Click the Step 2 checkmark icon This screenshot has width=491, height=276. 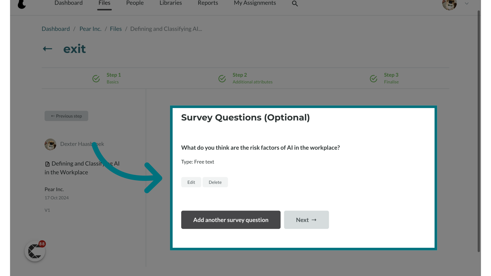pyautogui.click(x=222, y=79)
